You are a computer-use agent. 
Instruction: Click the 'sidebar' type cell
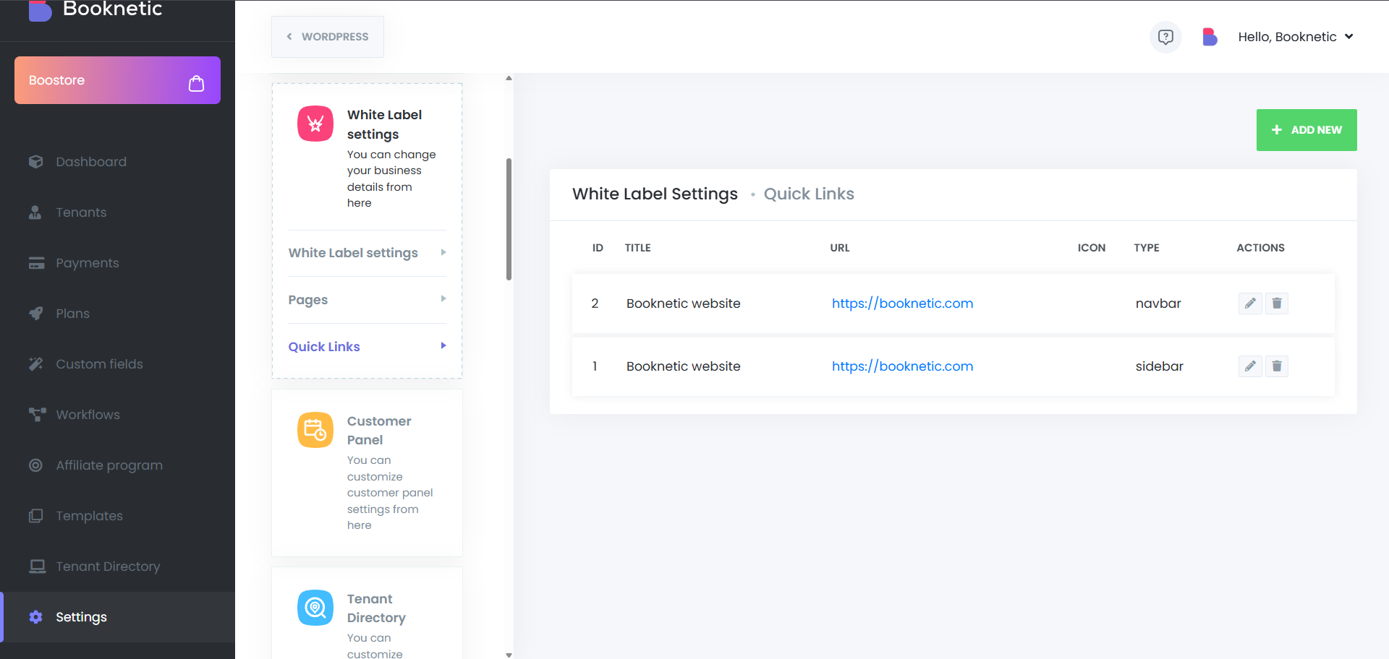click(1160, 366)
